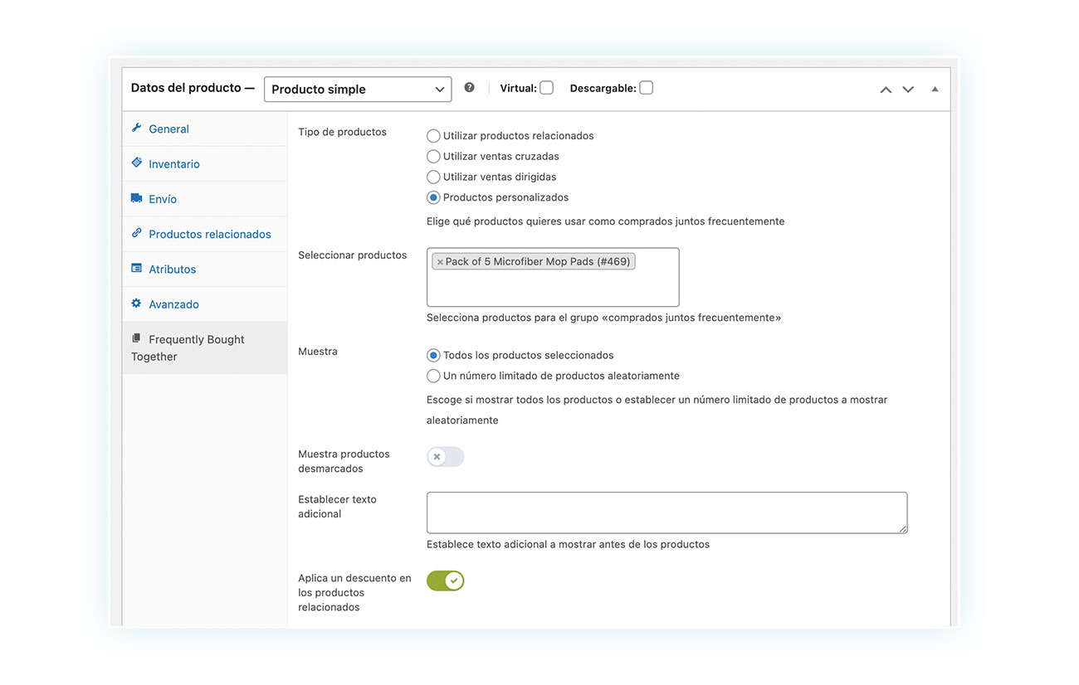The image size is (1079, 685).
Task: Open the Productos relacionados tab
Action: (205, 234)
